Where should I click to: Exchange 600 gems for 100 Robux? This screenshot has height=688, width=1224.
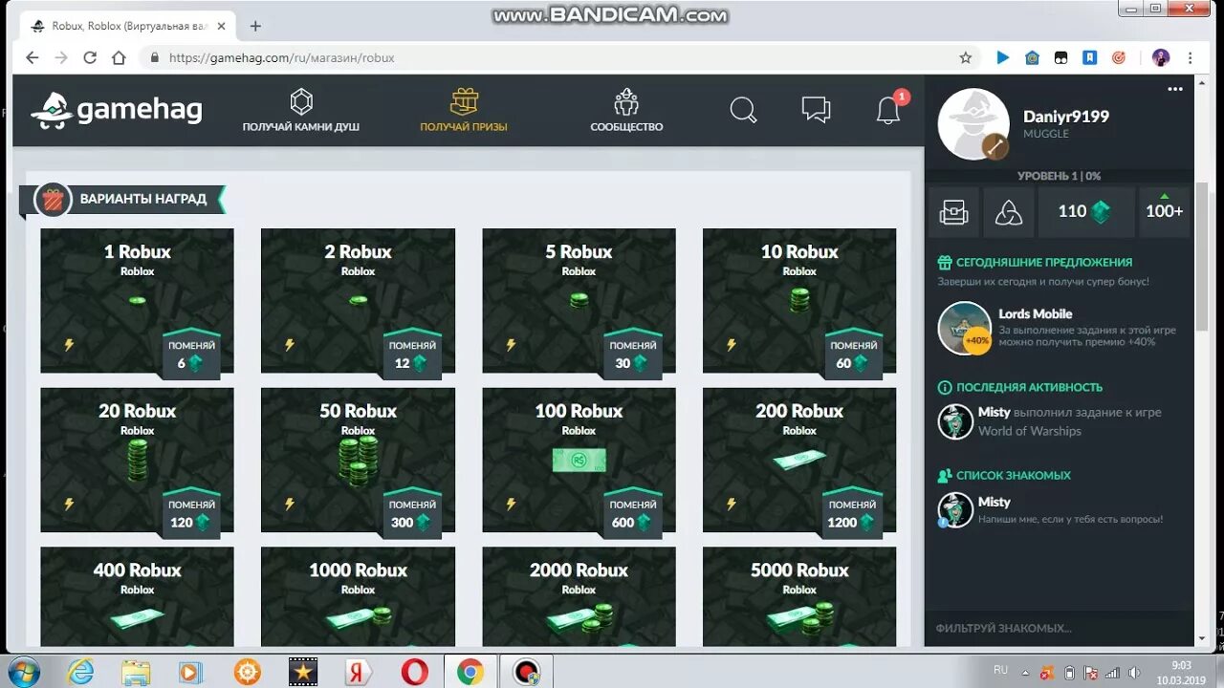click(x=633, y=512)
